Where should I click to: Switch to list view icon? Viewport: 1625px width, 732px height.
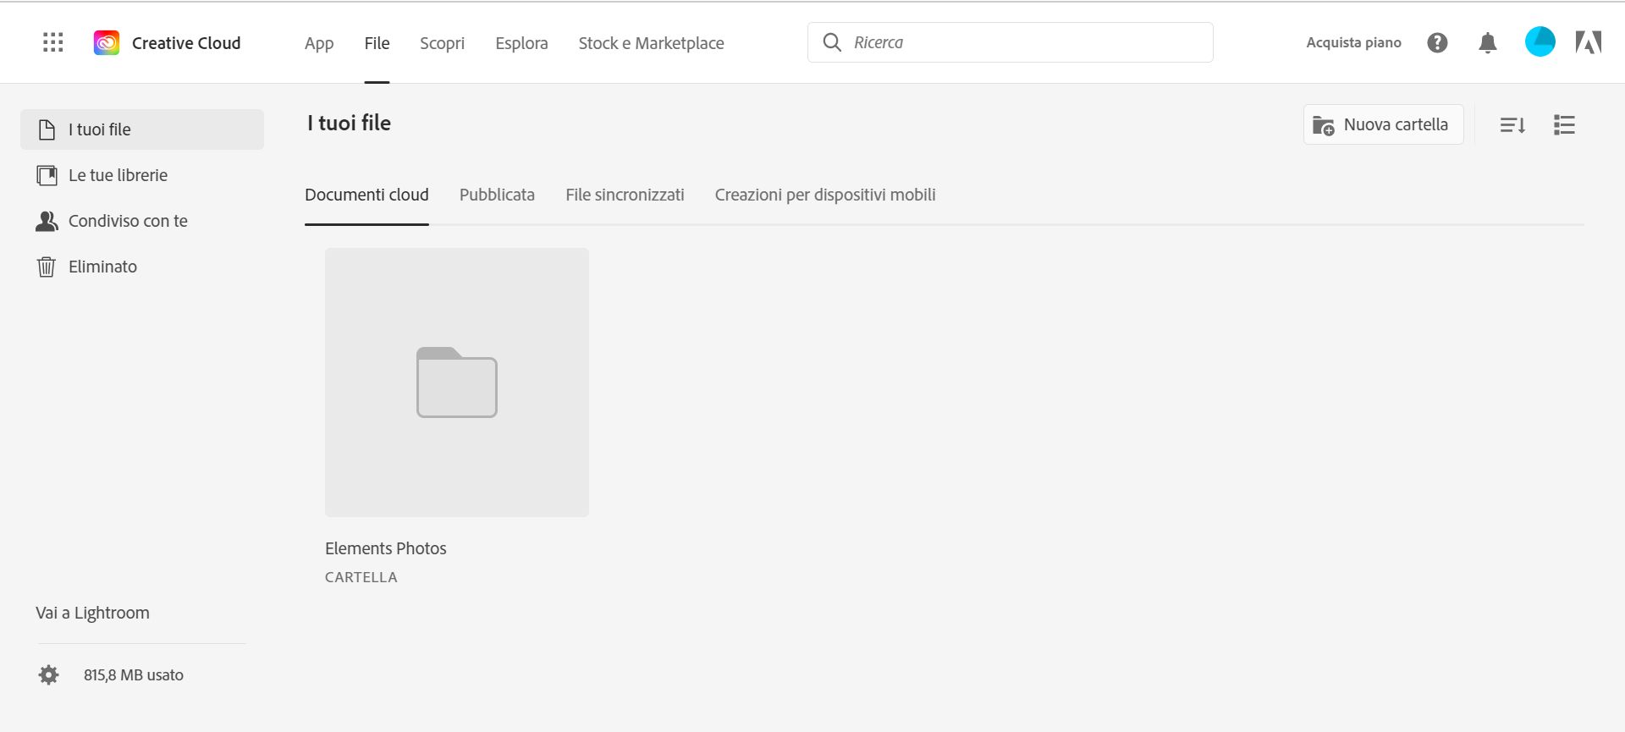pos(1564,125)
